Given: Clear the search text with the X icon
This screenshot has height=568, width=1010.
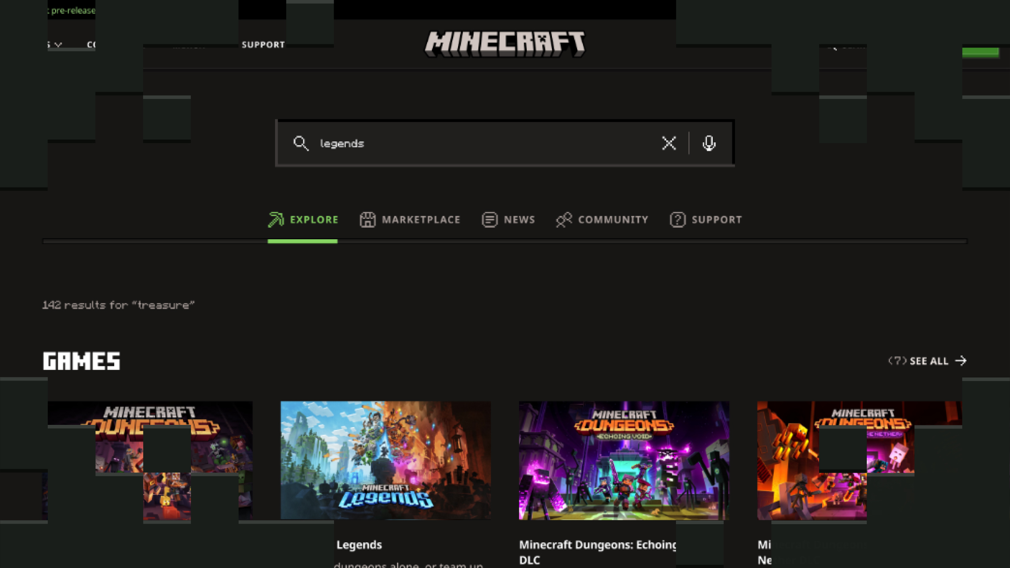Looking at the screenshot, I should pyautogui.click(x=669, y=143).
